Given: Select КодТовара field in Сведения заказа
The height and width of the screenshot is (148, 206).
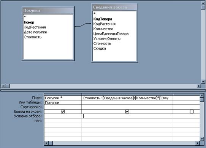Looking at the screenshot, I should tap(103, 19).
